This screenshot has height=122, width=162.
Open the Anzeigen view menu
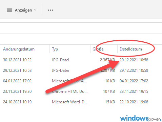(21, 10)
